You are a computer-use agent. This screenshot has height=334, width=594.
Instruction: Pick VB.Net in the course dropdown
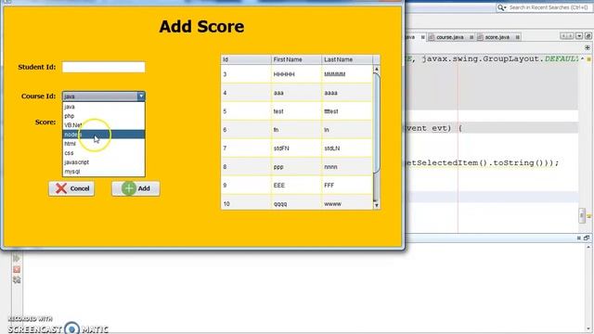coord(103,125)
